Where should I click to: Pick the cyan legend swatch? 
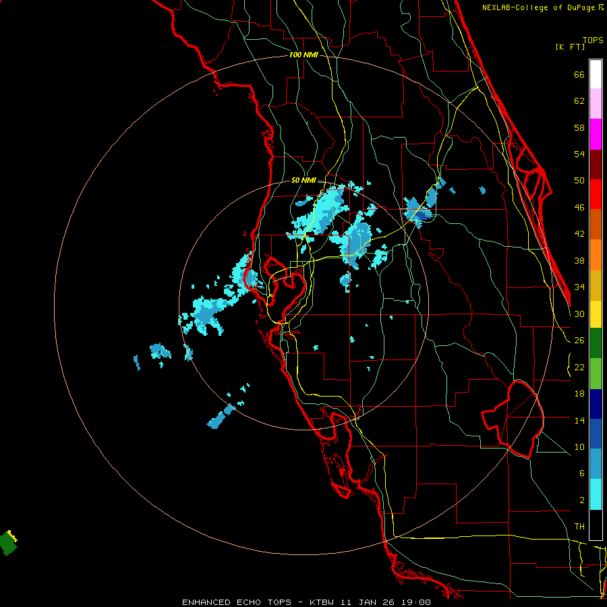click(596, 494)
